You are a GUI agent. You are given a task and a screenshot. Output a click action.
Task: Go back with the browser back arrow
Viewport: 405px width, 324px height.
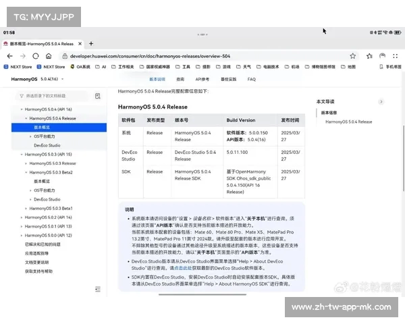point(10,56)
